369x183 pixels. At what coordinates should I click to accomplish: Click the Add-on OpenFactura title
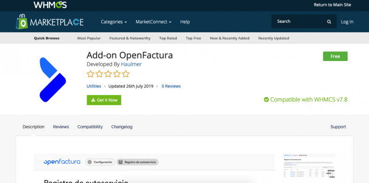coord(130,55)
